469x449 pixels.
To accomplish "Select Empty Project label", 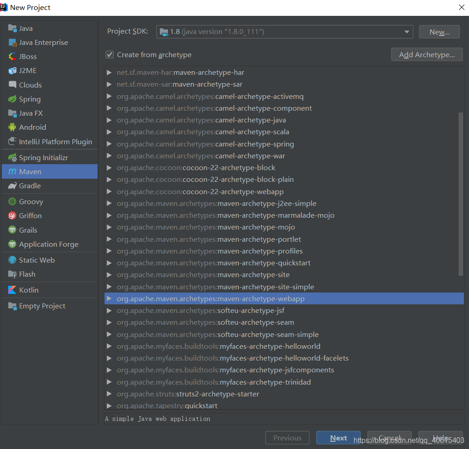I will [42, 306].
